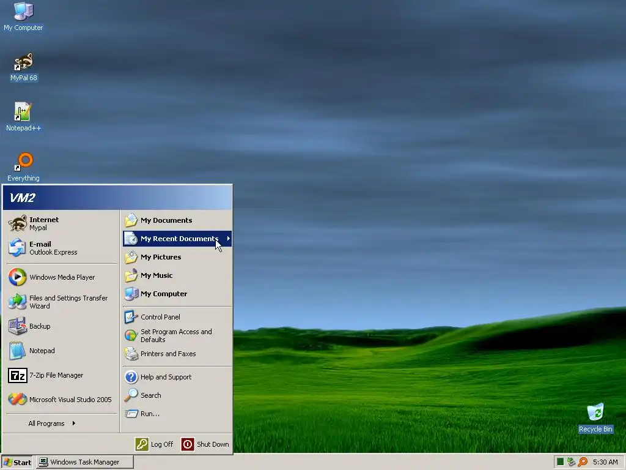Click the Printers and Faxes label
The height and width of the screenshot is (470, 626).
point(168,354)
